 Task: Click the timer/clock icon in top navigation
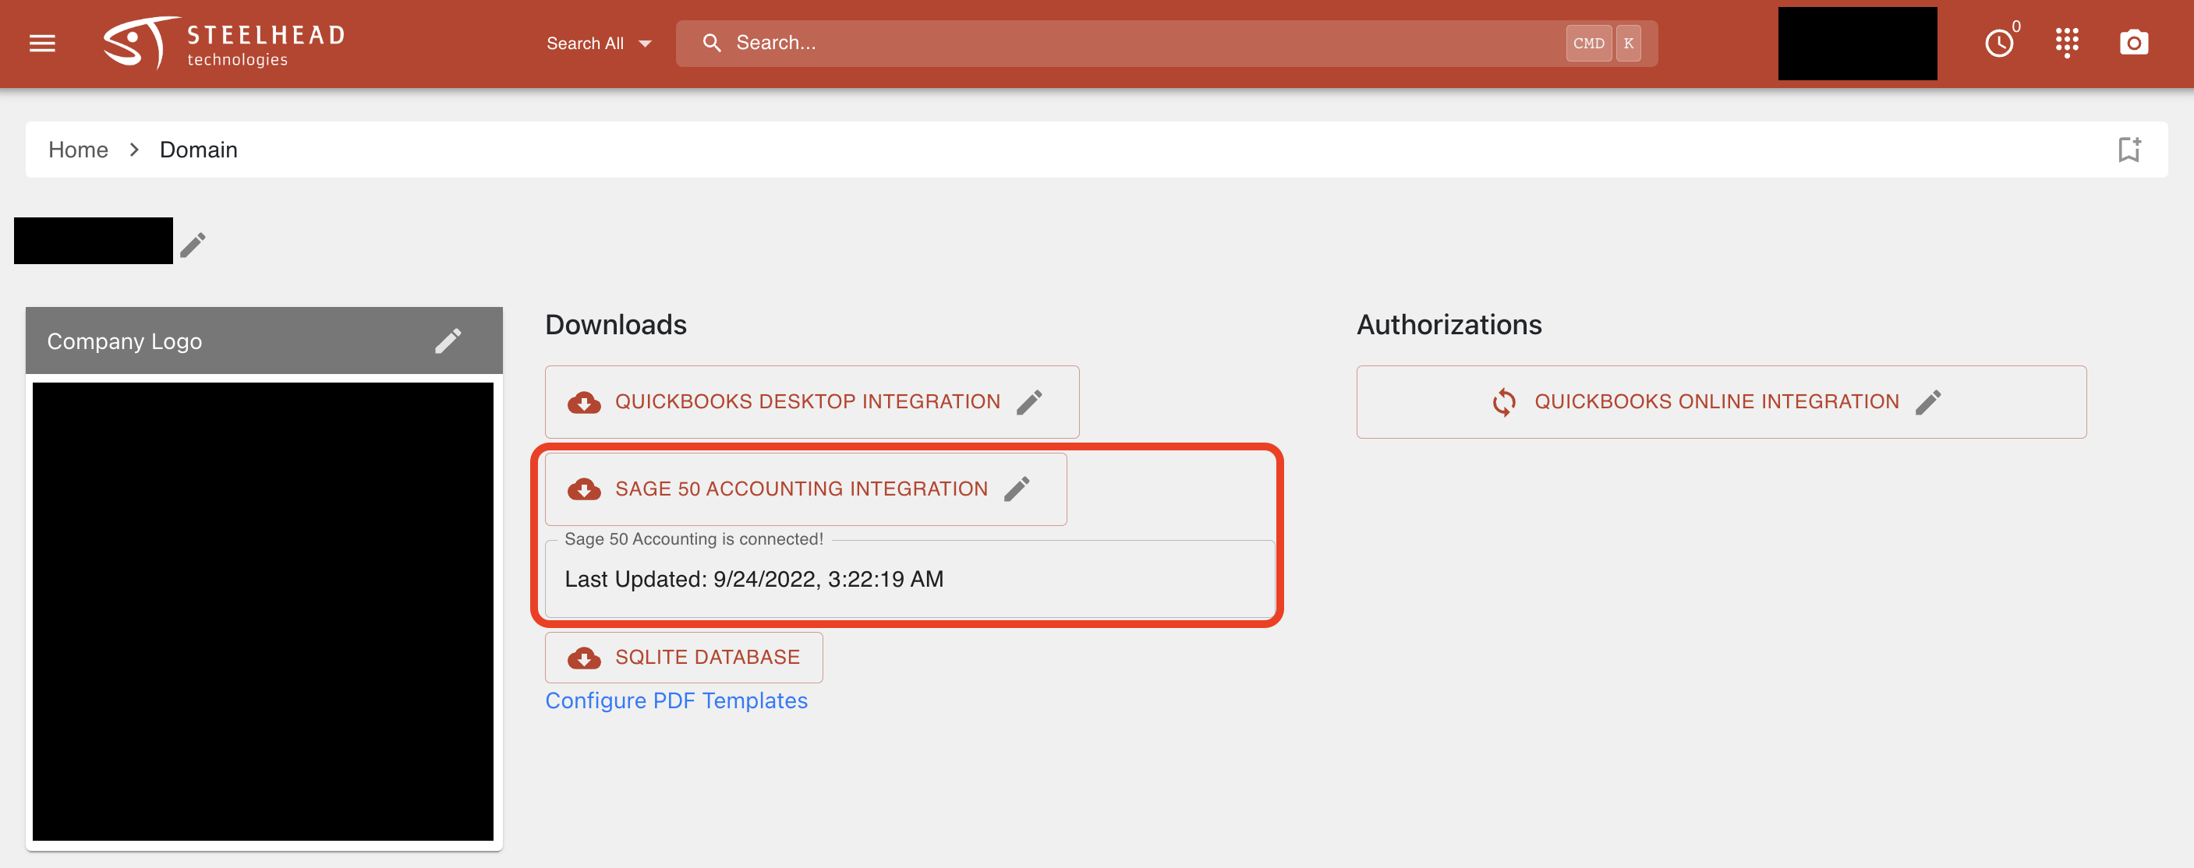click(2000, 44)
